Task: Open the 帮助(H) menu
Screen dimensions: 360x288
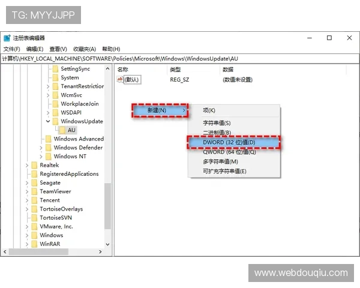Action: point(111,49)
